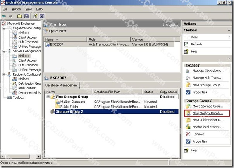Click New Storage Group in the Actions pane
Viewport: 234px width, 168px height.
[x=208, y=85]
